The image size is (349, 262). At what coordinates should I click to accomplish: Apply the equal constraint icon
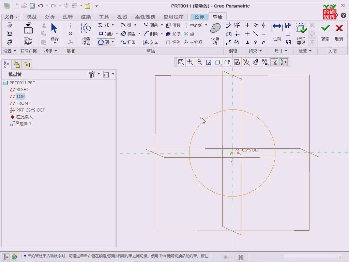click(264, 34)
